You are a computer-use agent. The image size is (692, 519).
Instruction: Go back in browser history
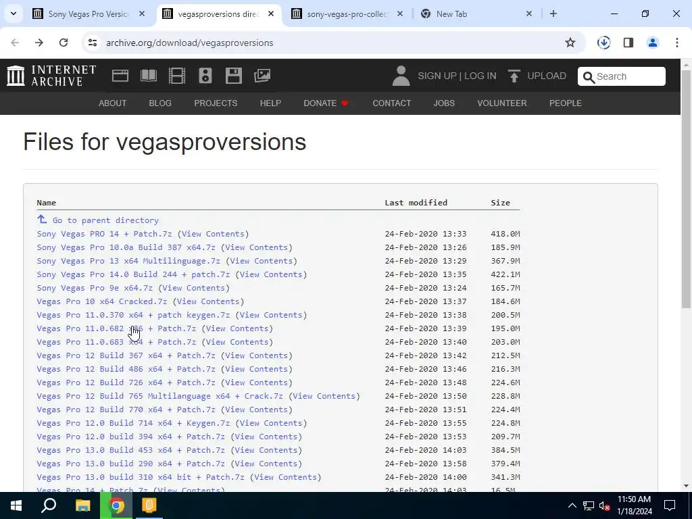(15, 43)
